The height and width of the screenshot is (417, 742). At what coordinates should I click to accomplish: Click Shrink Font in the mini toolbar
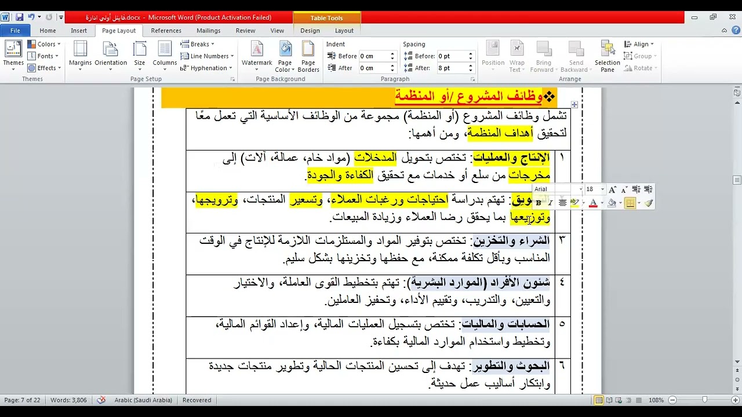[x=624, y=189]
